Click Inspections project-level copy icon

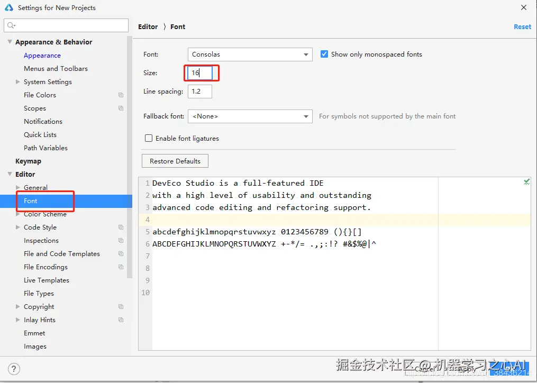pyautogui.click(x=121, y=241)
